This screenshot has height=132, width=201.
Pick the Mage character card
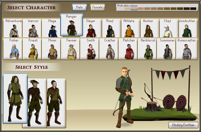click(x=51, y=28)
